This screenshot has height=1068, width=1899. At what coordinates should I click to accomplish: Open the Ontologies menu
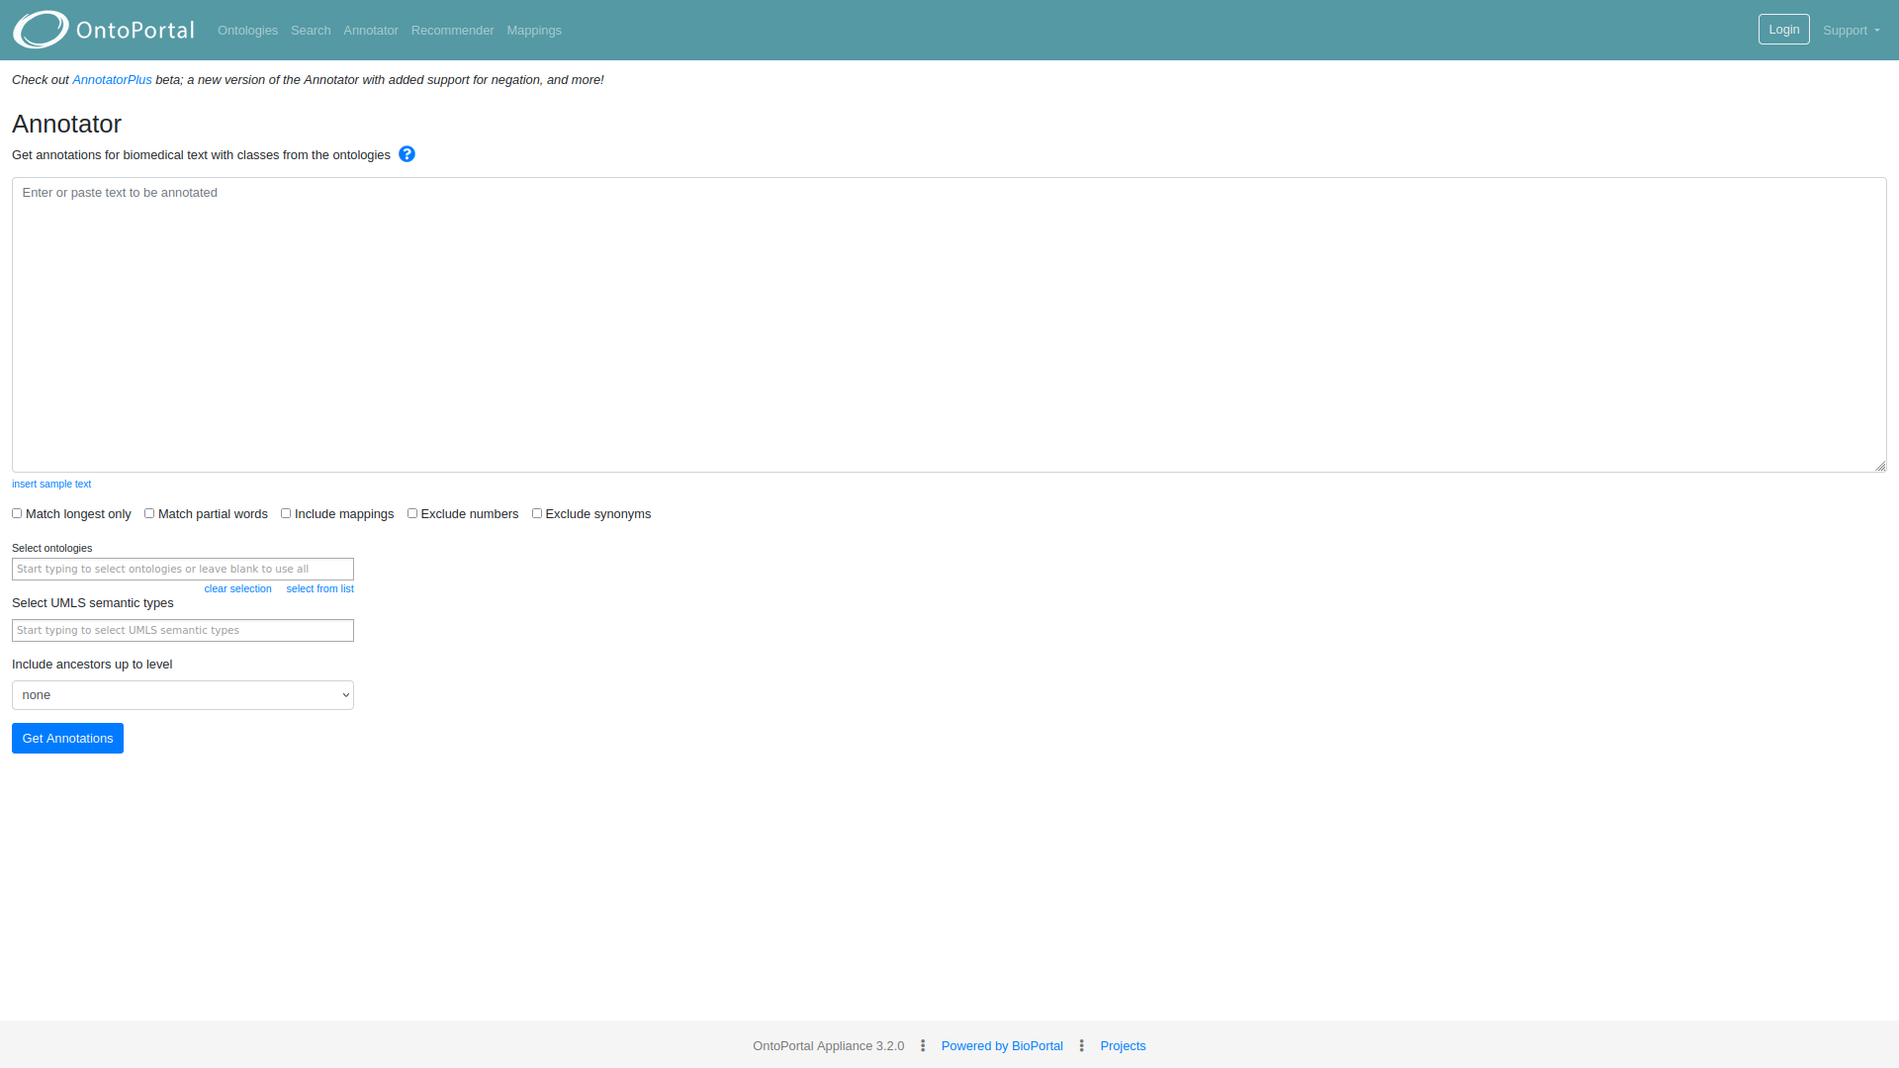(248, 30)
